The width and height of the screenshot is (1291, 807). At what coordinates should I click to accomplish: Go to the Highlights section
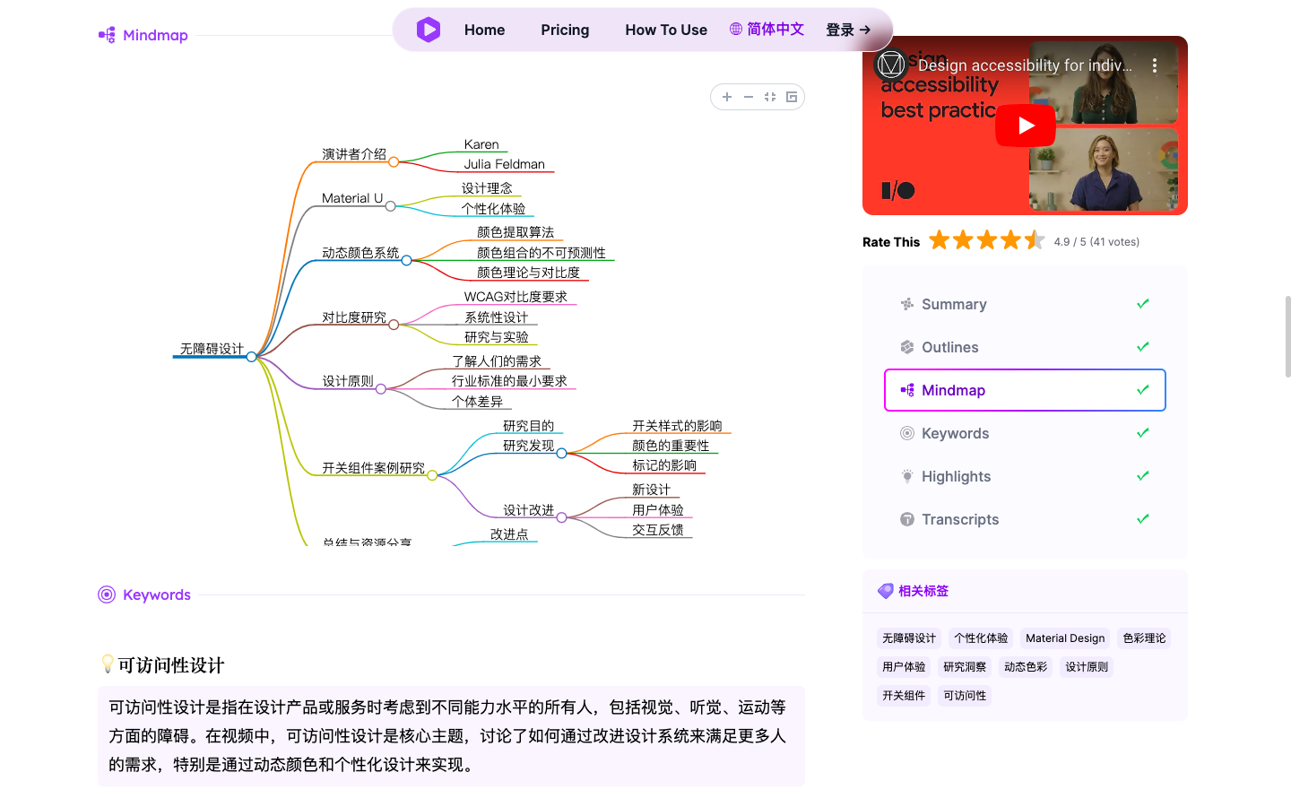pyautogui.click(x=956, y=476)
